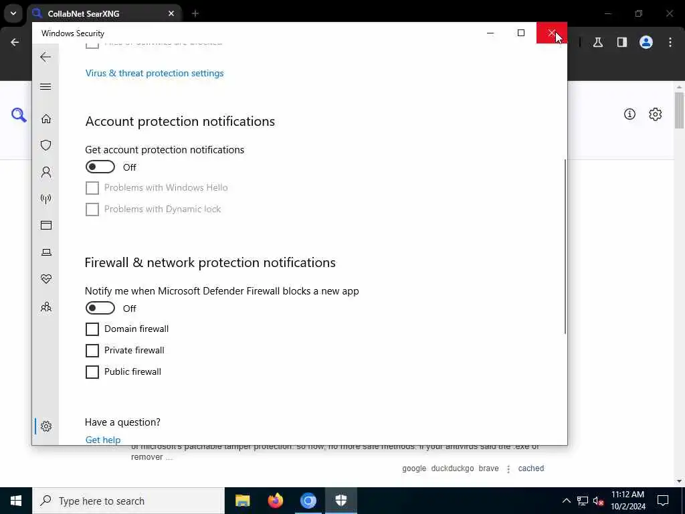The height and width of the screenshot is (514, 685).
Task: Click the SearXNG magnifier logo
Action: 19,115
